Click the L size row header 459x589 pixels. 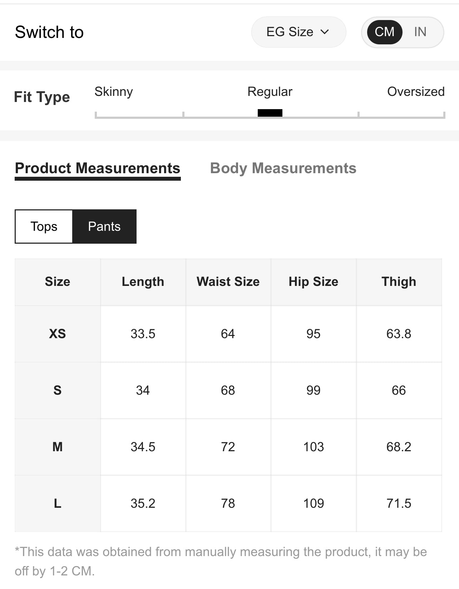point(58,503)
